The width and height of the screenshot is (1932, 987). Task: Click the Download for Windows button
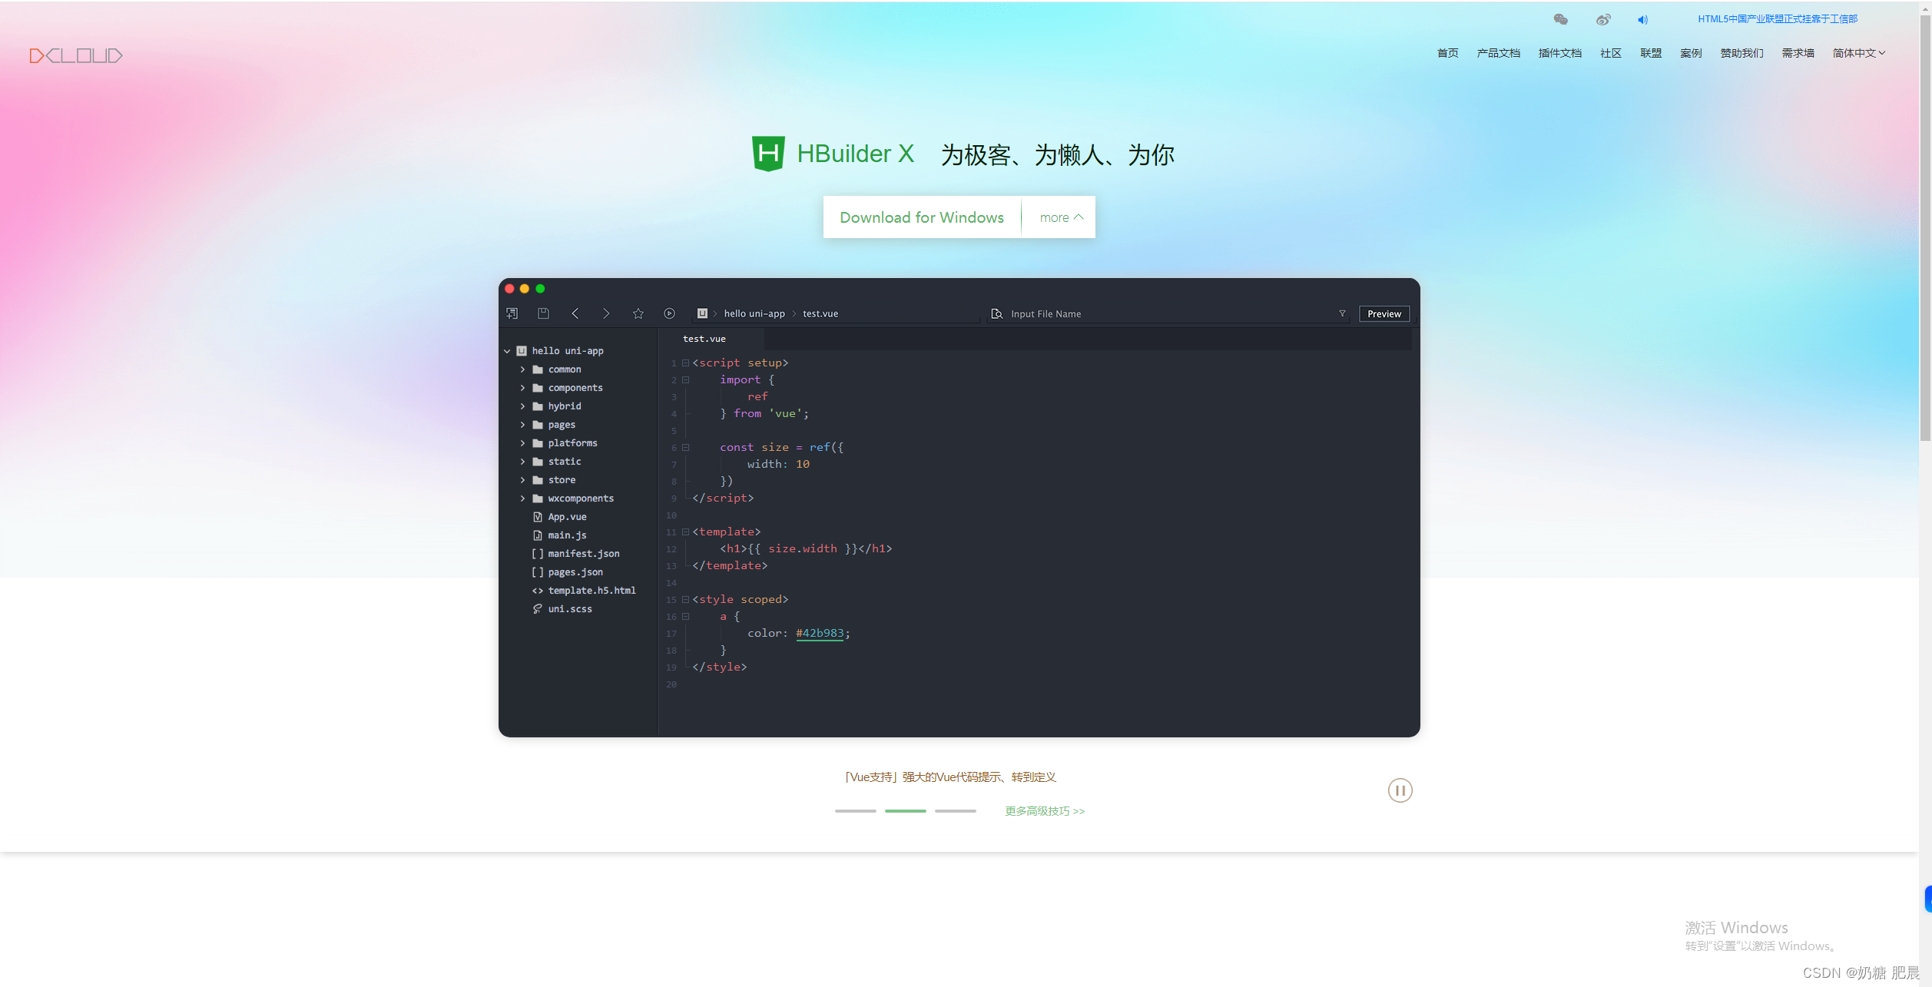pos(921,217)
